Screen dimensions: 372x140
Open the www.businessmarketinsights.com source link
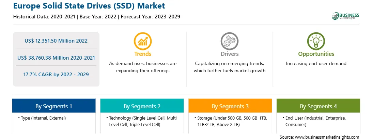coord(327,137)
